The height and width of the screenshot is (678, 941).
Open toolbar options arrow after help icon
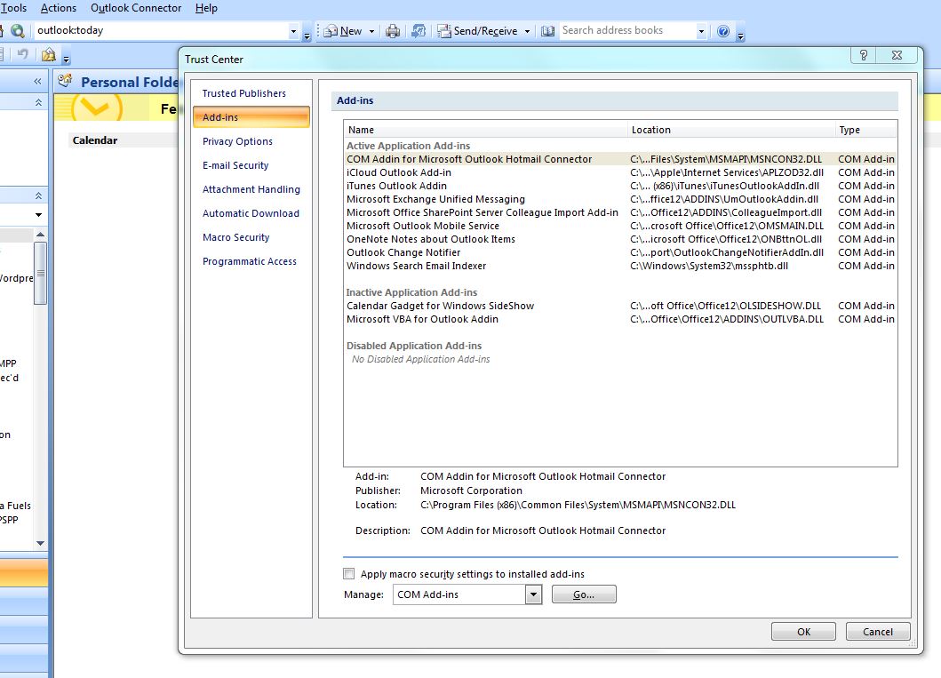[740, 36]
